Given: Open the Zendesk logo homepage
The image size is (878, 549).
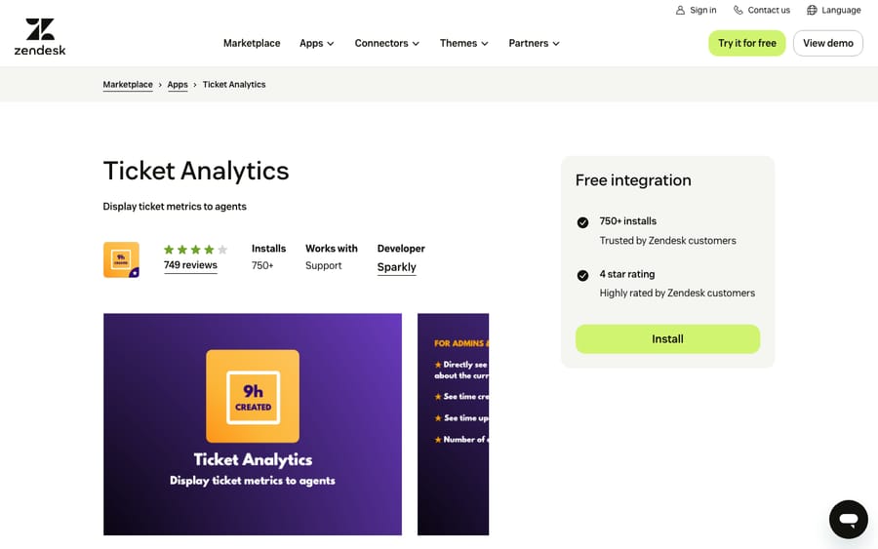Looking at the screenshot, I should pyautogui.click(x=40, y=37).
